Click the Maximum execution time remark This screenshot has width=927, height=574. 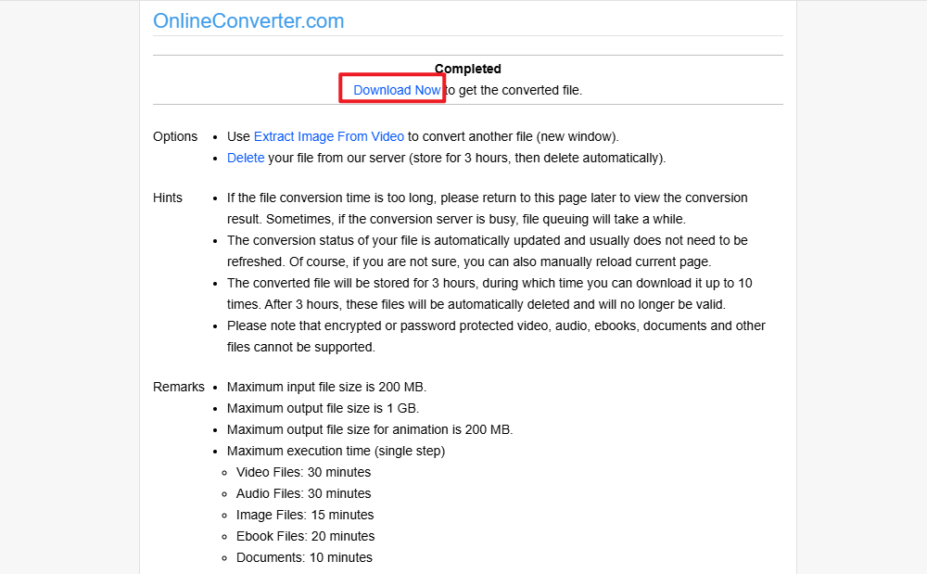pyautogui.click(x=336, y=451)
